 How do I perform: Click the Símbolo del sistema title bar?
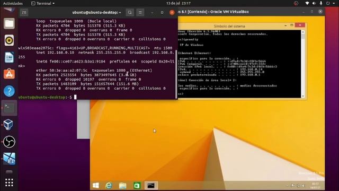coord(229,26)
